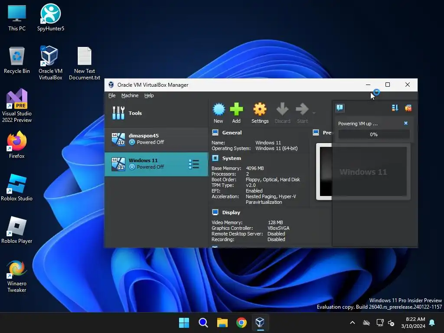Click the Windows 11 preview thumbnail
This screenshot has width=444, height=333.
[363, 172]
